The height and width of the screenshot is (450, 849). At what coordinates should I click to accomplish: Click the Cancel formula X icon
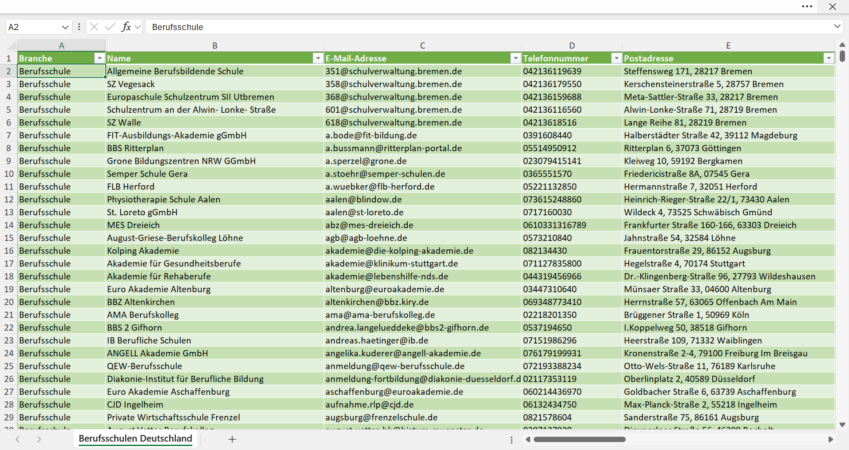coord(94,27)
